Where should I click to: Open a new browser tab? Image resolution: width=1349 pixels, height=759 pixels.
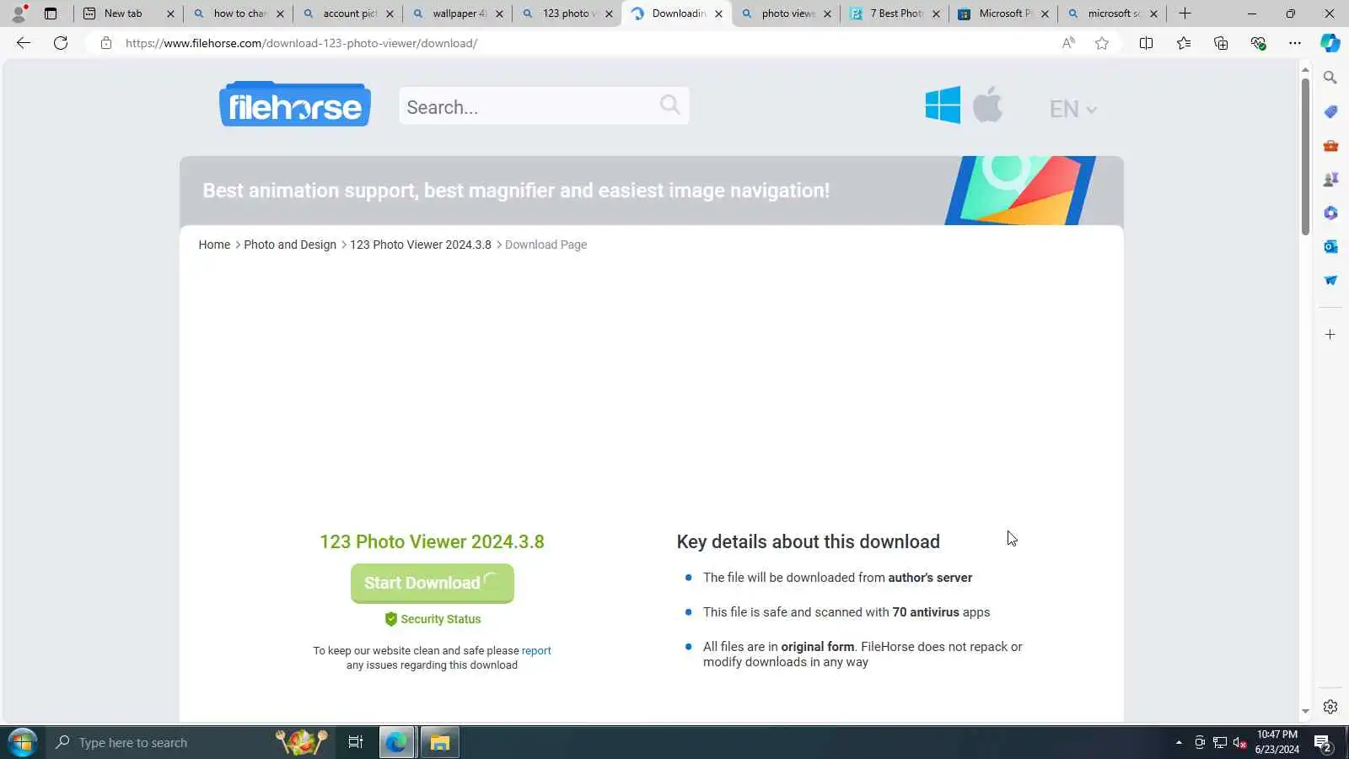coord(1185,13)
